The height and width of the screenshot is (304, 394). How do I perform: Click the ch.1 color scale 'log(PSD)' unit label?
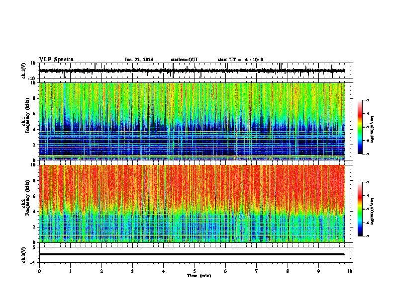[x=372, y=130]
